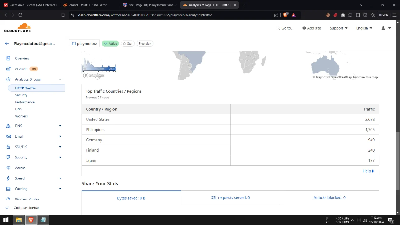
Task: Select the Bytes saved tab
Action: click(131, 198)
